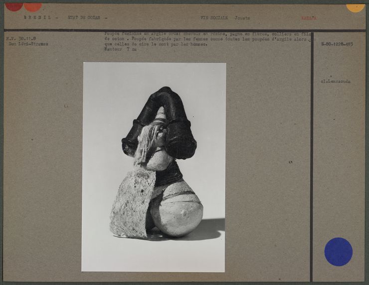
Task: Click the dark red dot at top-left
Action: (13, 6)
